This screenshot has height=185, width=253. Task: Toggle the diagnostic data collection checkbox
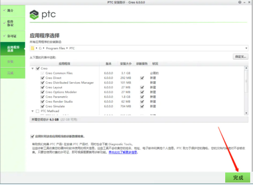click(32, 136)
